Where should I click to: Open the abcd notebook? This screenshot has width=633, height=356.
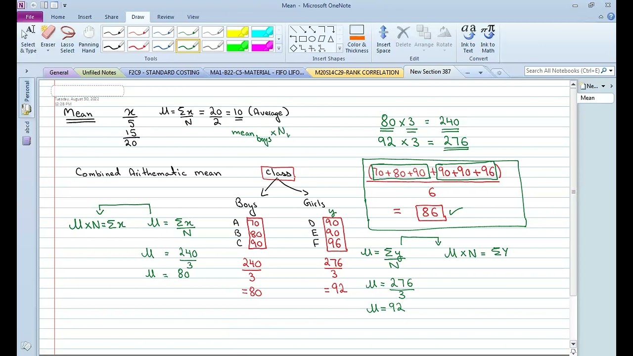[27, 133]
